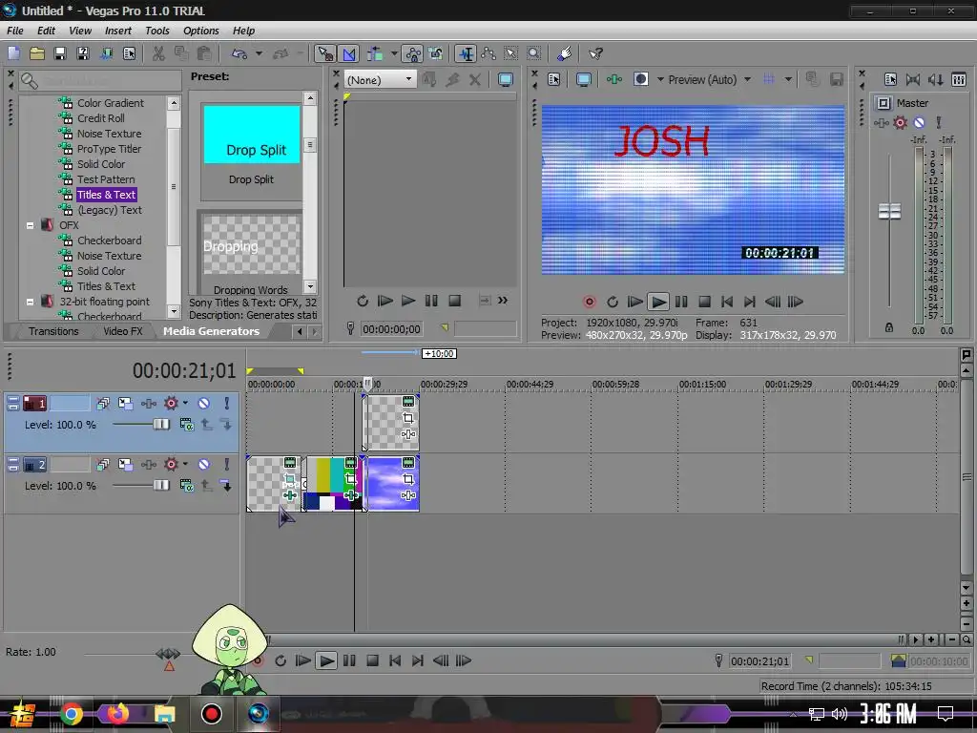The width and height of the screenshot is (977, 733).
Task: Click the New project icon in toolbar
Action: point(13,53)
